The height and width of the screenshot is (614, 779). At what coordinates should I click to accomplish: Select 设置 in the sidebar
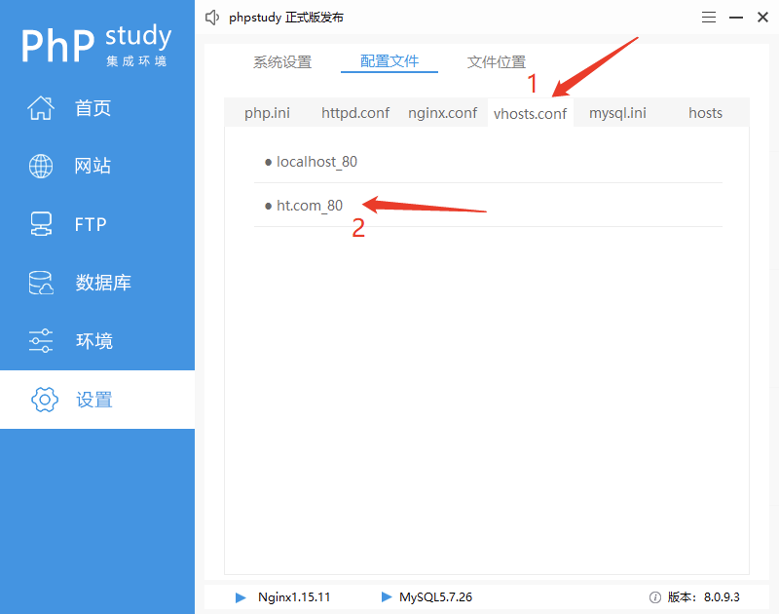96,400
